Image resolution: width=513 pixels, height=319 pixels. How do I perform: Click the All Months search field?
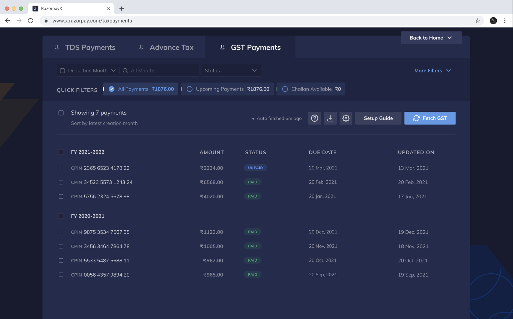point(159,71)
